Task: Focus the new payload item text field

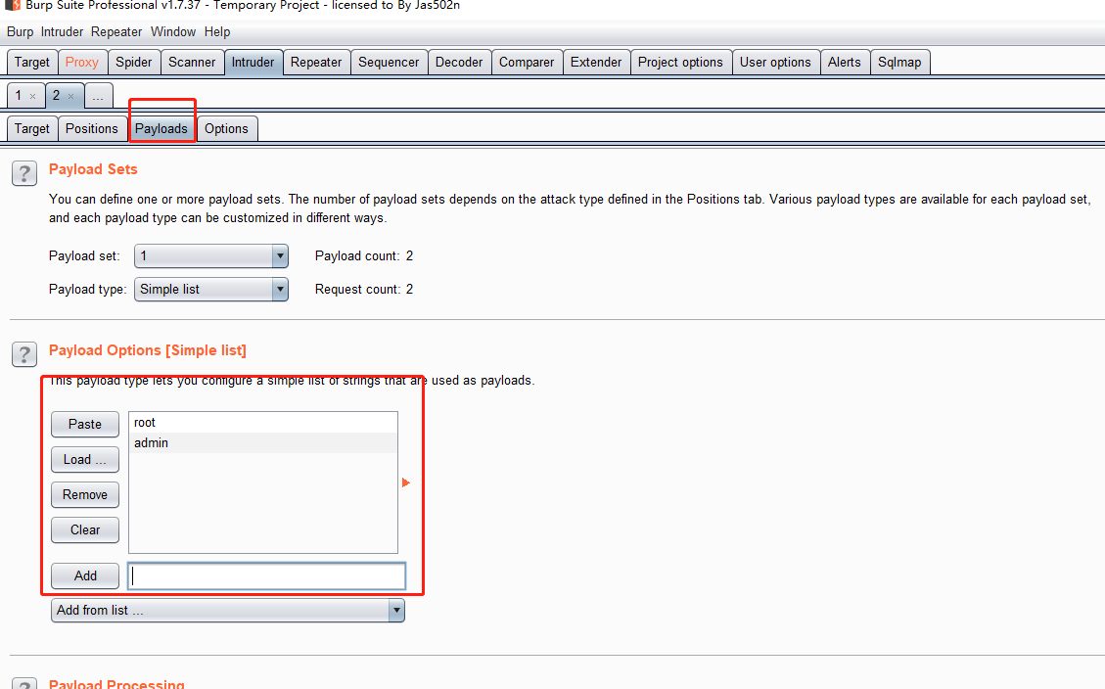Action: pos(267,575)
